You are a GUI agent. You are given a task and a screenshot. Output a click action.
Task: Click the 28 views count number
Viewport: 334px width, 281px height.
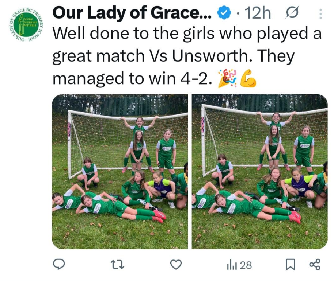[246, 265]
